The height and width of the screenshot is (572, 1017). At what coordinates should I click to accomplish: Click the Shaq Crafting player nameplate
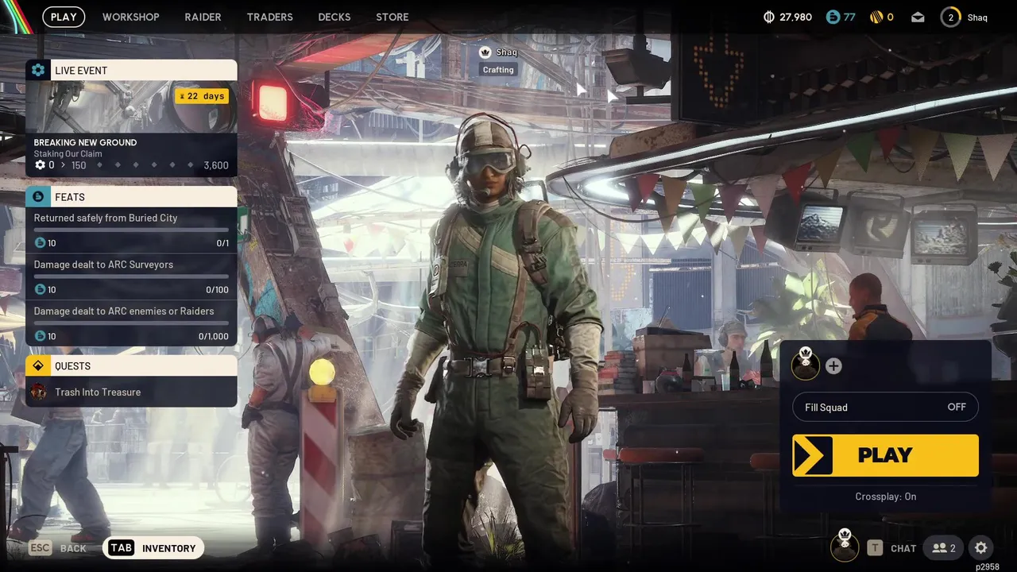coord(498,60)
